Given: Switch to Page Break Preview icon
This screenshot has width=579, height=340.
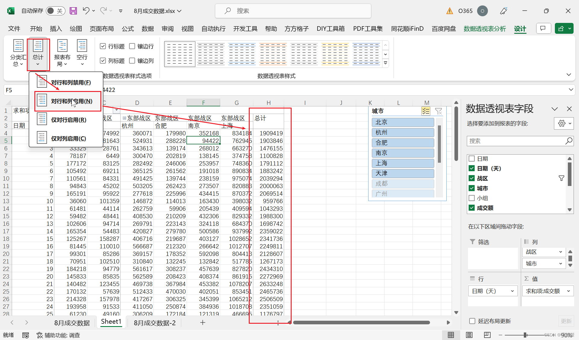Looking at the screenshot, I should pyautogui.click(x=487, y=335).
